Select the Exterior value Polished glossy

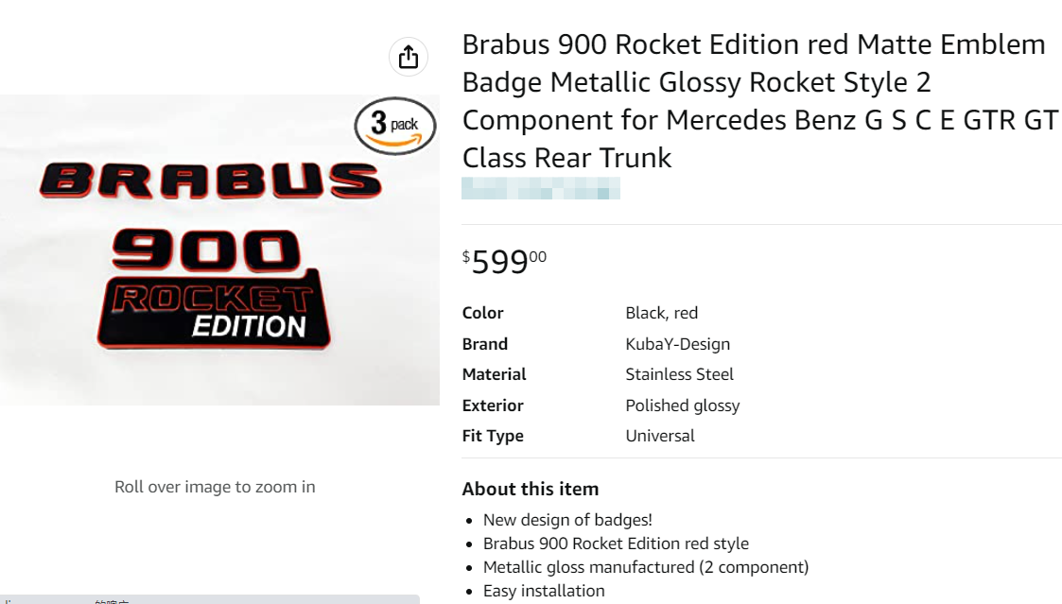coord(683,405)
